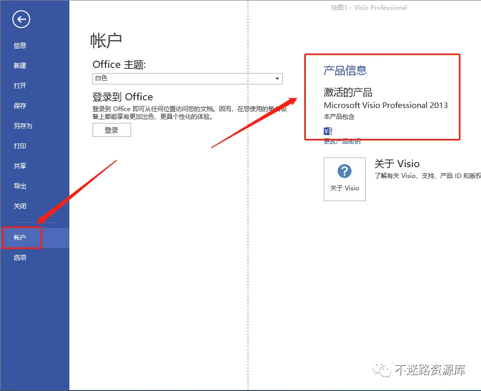Click 保存 in the sidebar
This screenshot has width=481, height=391.
pos(20,105)
